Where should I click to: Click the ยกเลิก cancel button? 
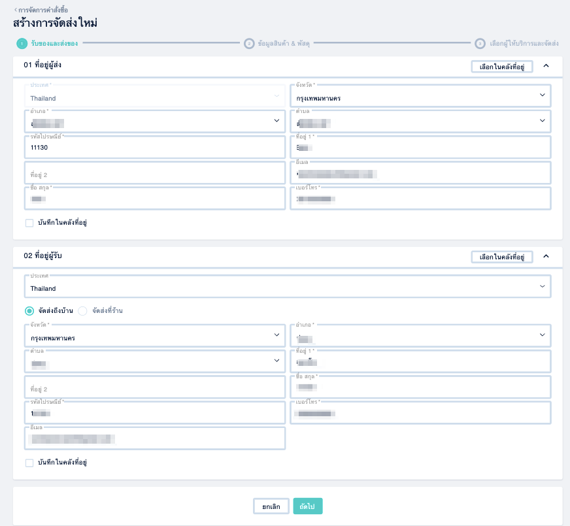[271, 506]
